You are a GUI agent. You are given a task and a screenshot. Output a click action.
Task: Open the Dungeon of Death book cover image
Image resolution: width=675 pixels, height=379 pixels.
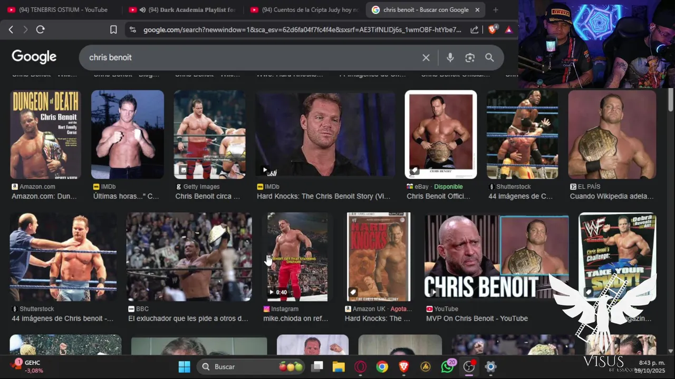pyautogui.click(x=46, y=135)
